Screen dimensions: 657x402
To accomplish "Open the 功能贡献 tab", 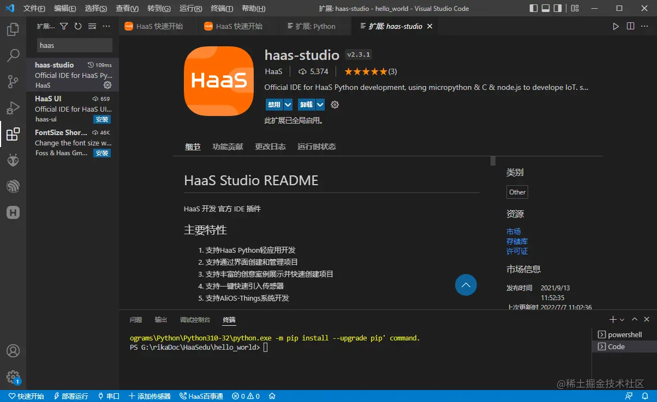I will click(x=228, y=147).
